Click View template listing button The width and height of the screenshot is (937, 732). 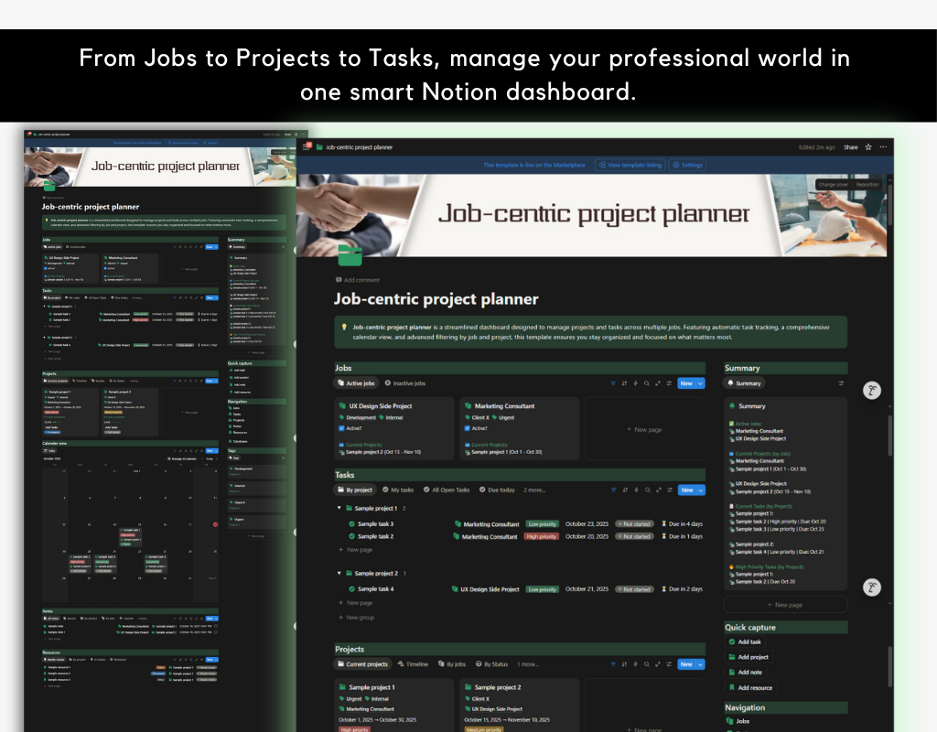click(x=630, y=165)
